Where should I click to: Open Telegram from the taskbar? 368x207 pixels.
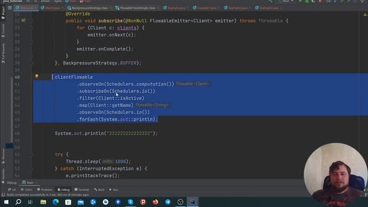click(168, 202)
